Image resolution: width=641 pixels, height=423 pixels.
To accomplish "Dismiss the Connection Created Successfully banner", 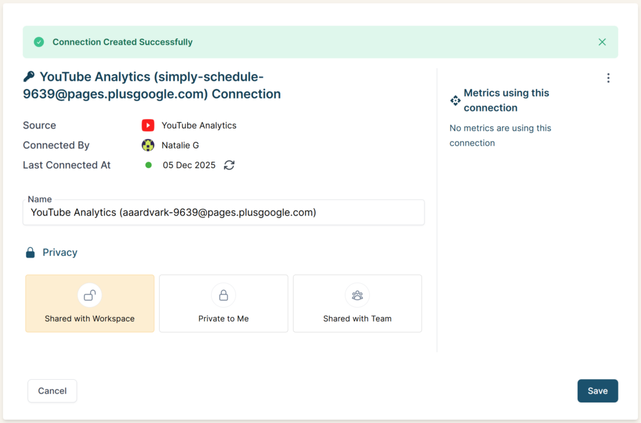I will [602, 42].
